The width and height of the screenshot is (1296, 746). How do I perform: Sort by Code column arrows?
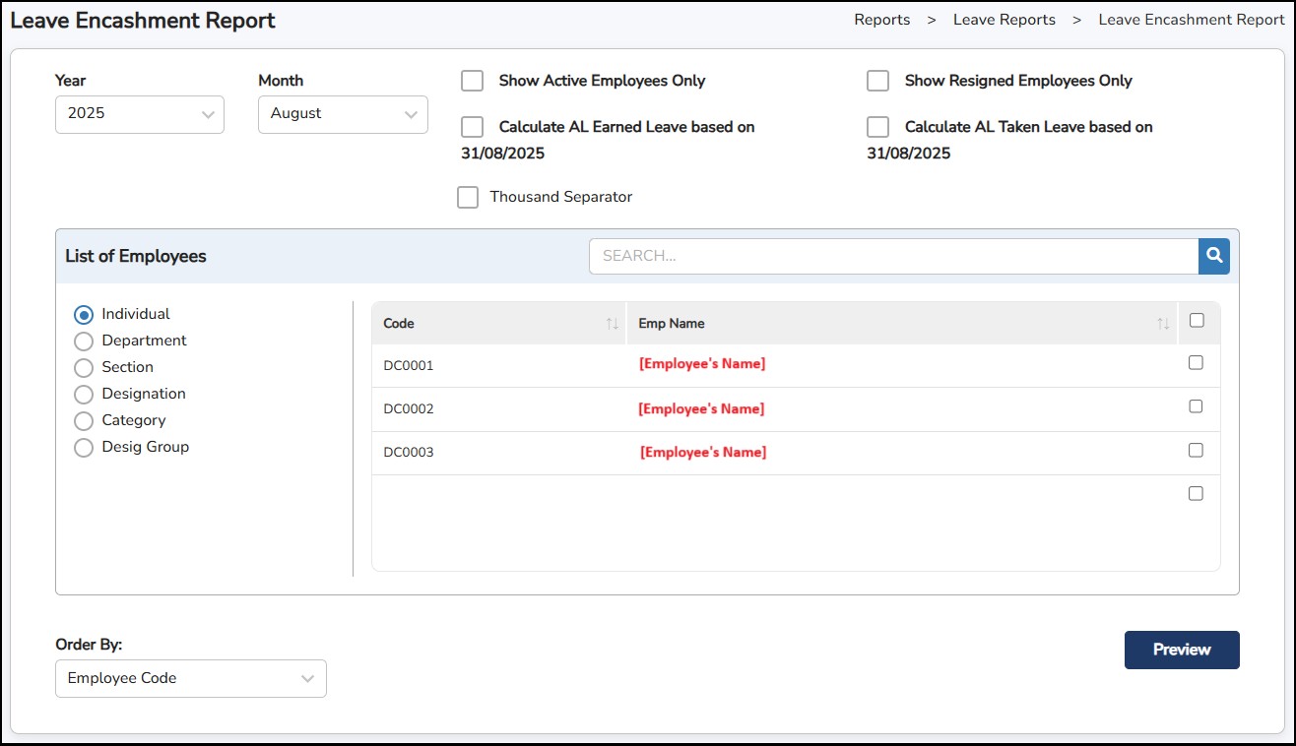pyautogui.click(x=612, y=324)
